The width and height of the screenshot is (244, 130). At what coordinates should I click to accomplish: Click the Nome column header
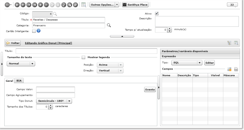169,75
